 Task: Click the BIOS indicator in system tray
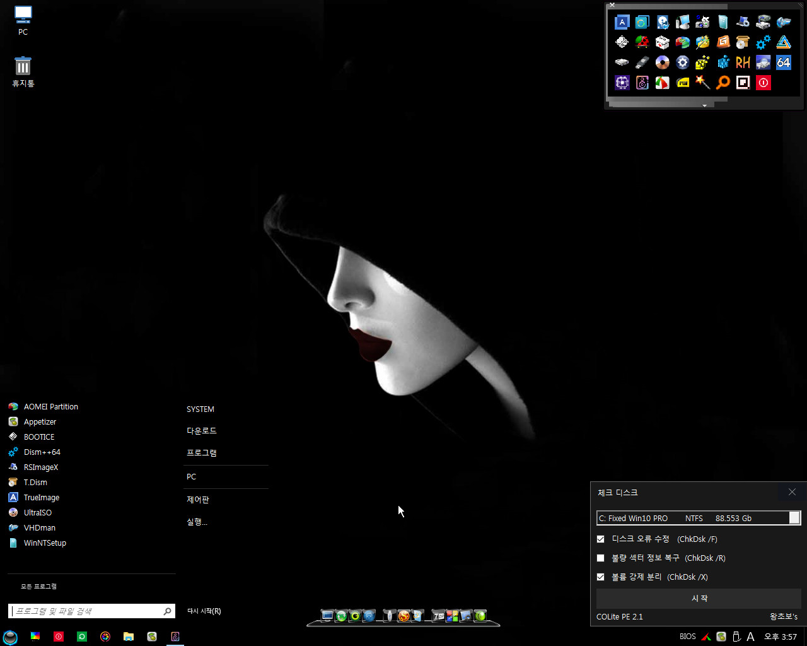point(688,637)
